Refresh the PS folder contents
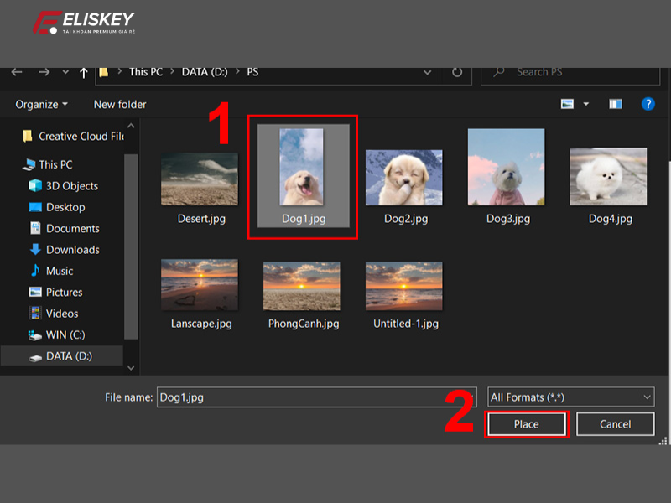 [455, 72]
